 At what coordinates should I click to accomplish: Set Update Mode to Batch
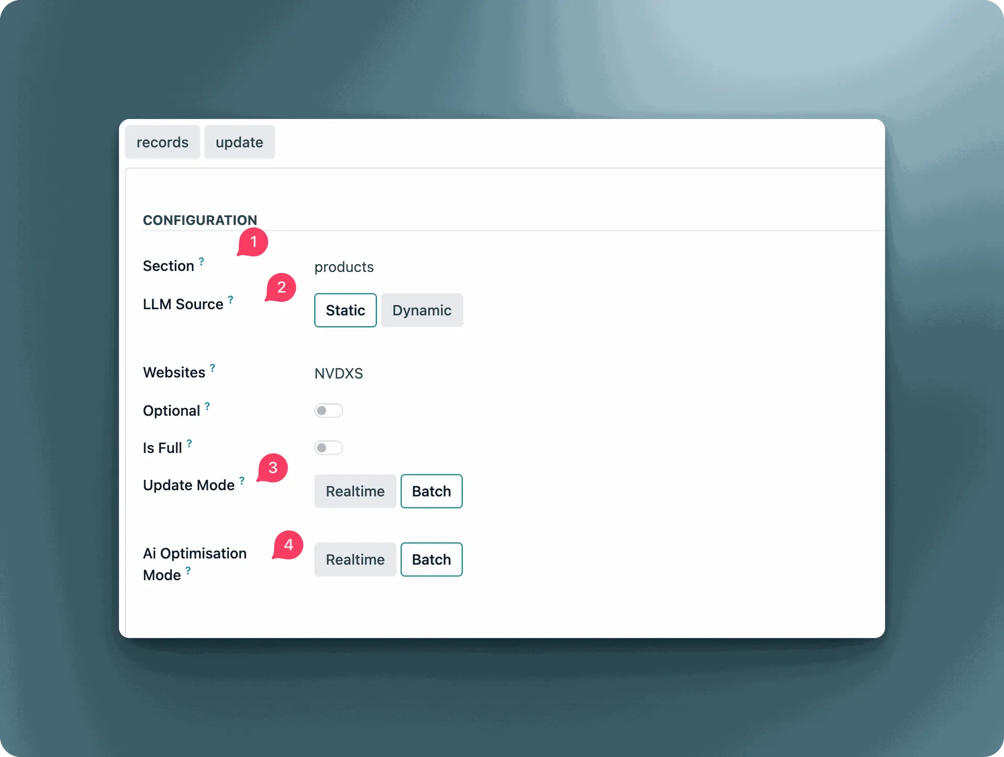tap(431, 491)
